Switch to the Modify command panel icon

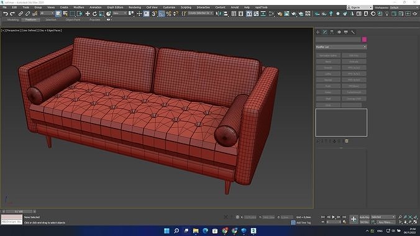pyautogui.click(x=325, y=32)
